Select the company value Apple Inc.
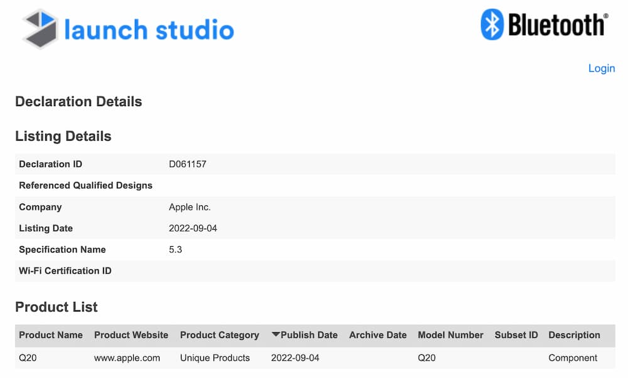628x378 pixels. [190, 207]
